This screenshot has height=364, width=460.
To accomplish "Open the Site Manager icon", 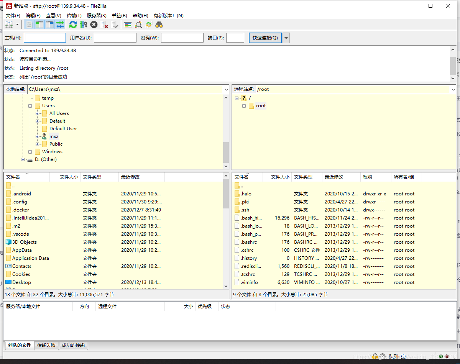I will pos(9,25).
